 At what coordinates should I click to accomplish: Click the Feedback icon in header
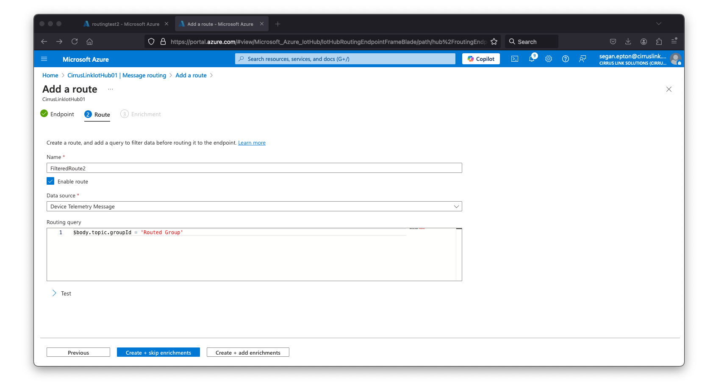point(583,59)
